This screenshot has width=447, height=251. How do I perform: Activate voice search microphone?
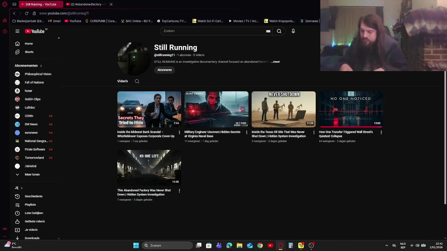(293, 31)
